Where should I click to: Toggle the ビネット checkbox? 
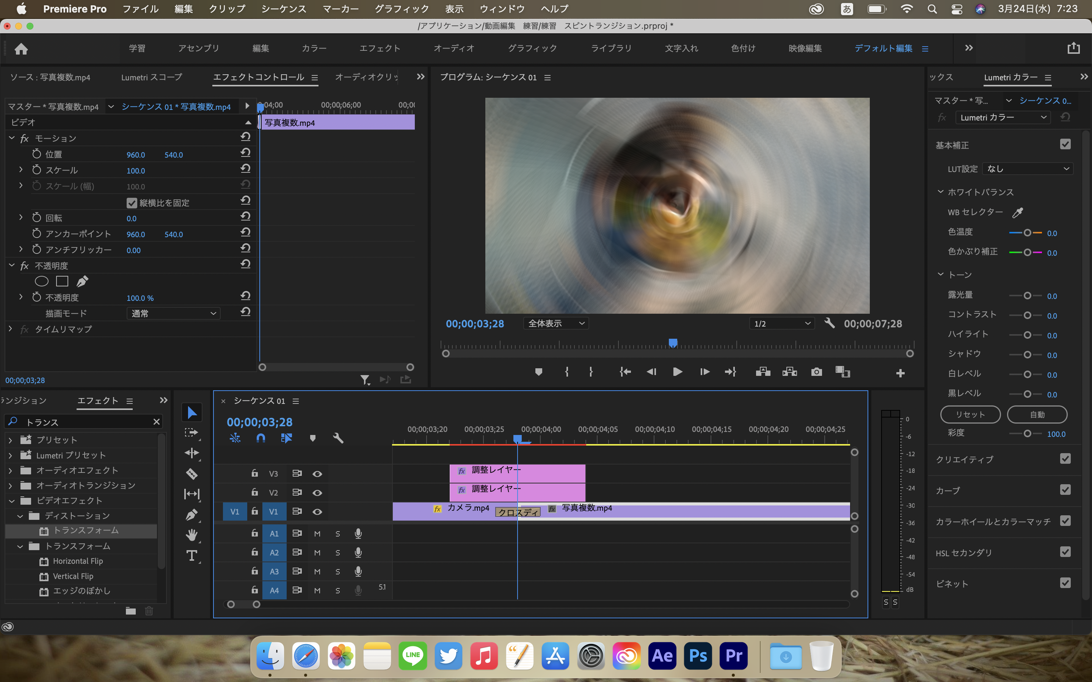pyautogui.click(x=1065, y=583)
